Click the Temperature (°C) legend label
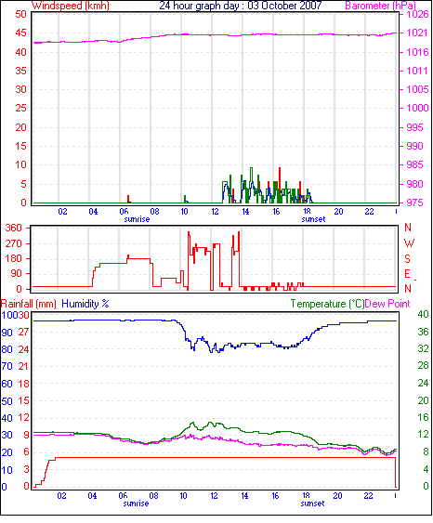Screen dimensions: 433x523 coord(327,304)
